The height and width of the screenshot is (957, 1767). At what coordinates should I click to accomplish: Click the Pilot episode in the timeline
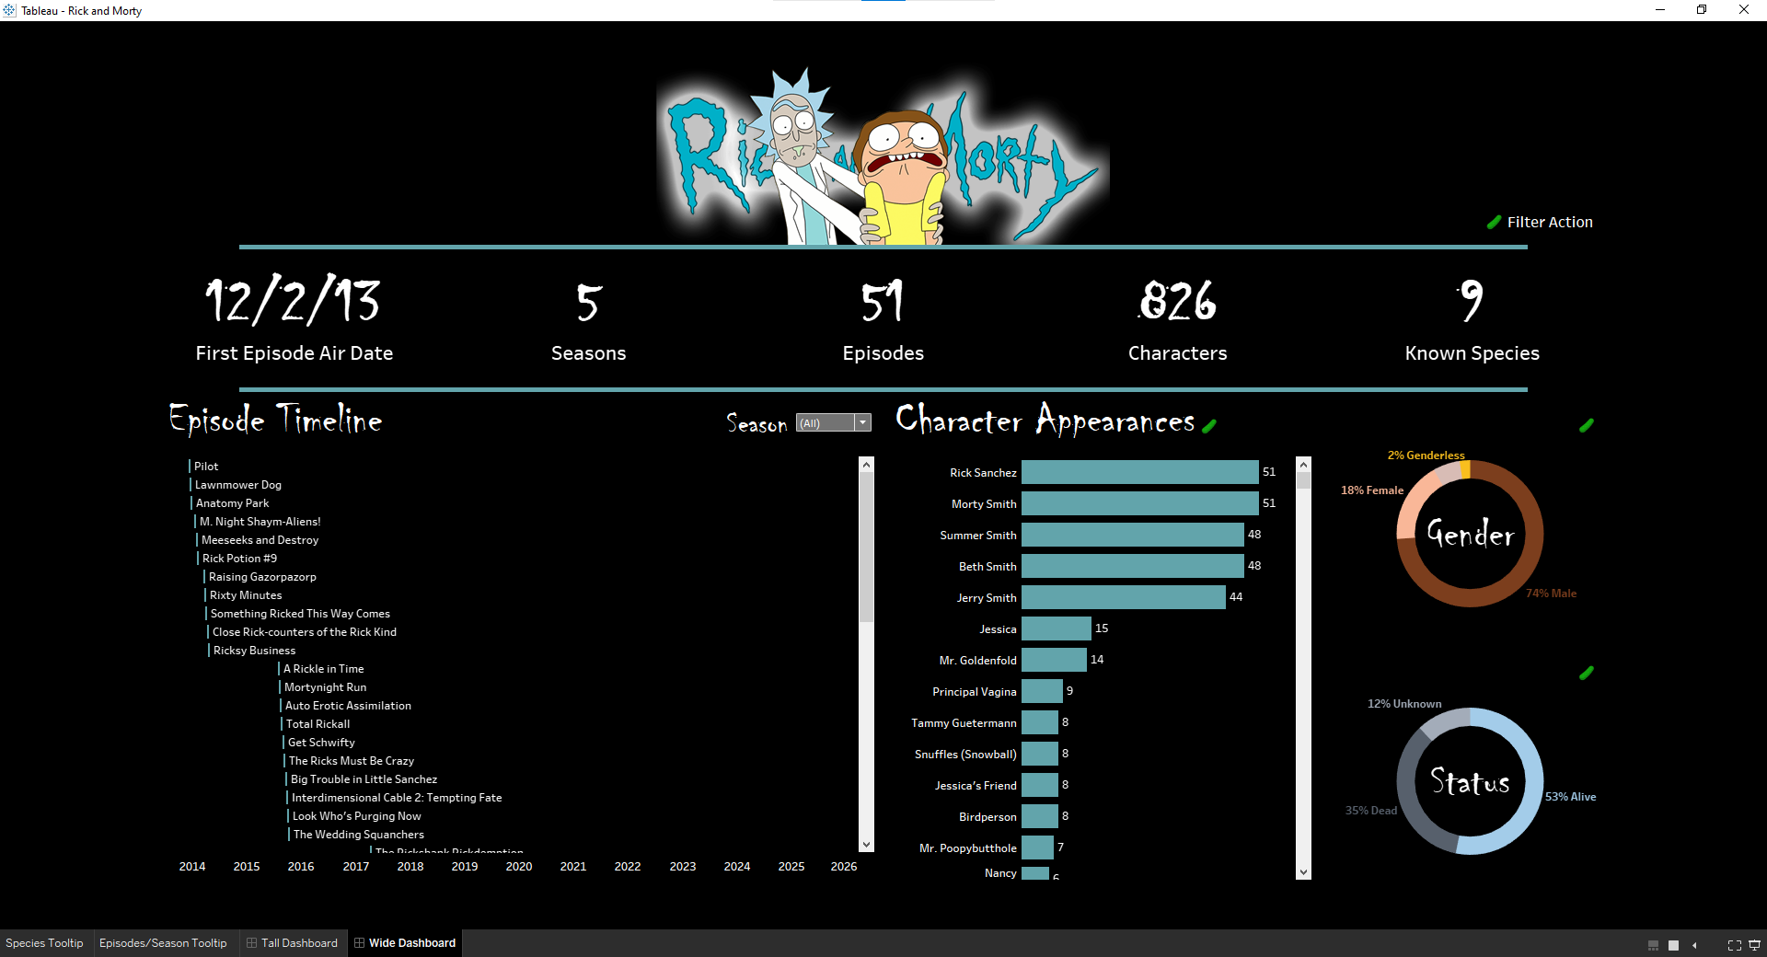click(x=206, y=467)
